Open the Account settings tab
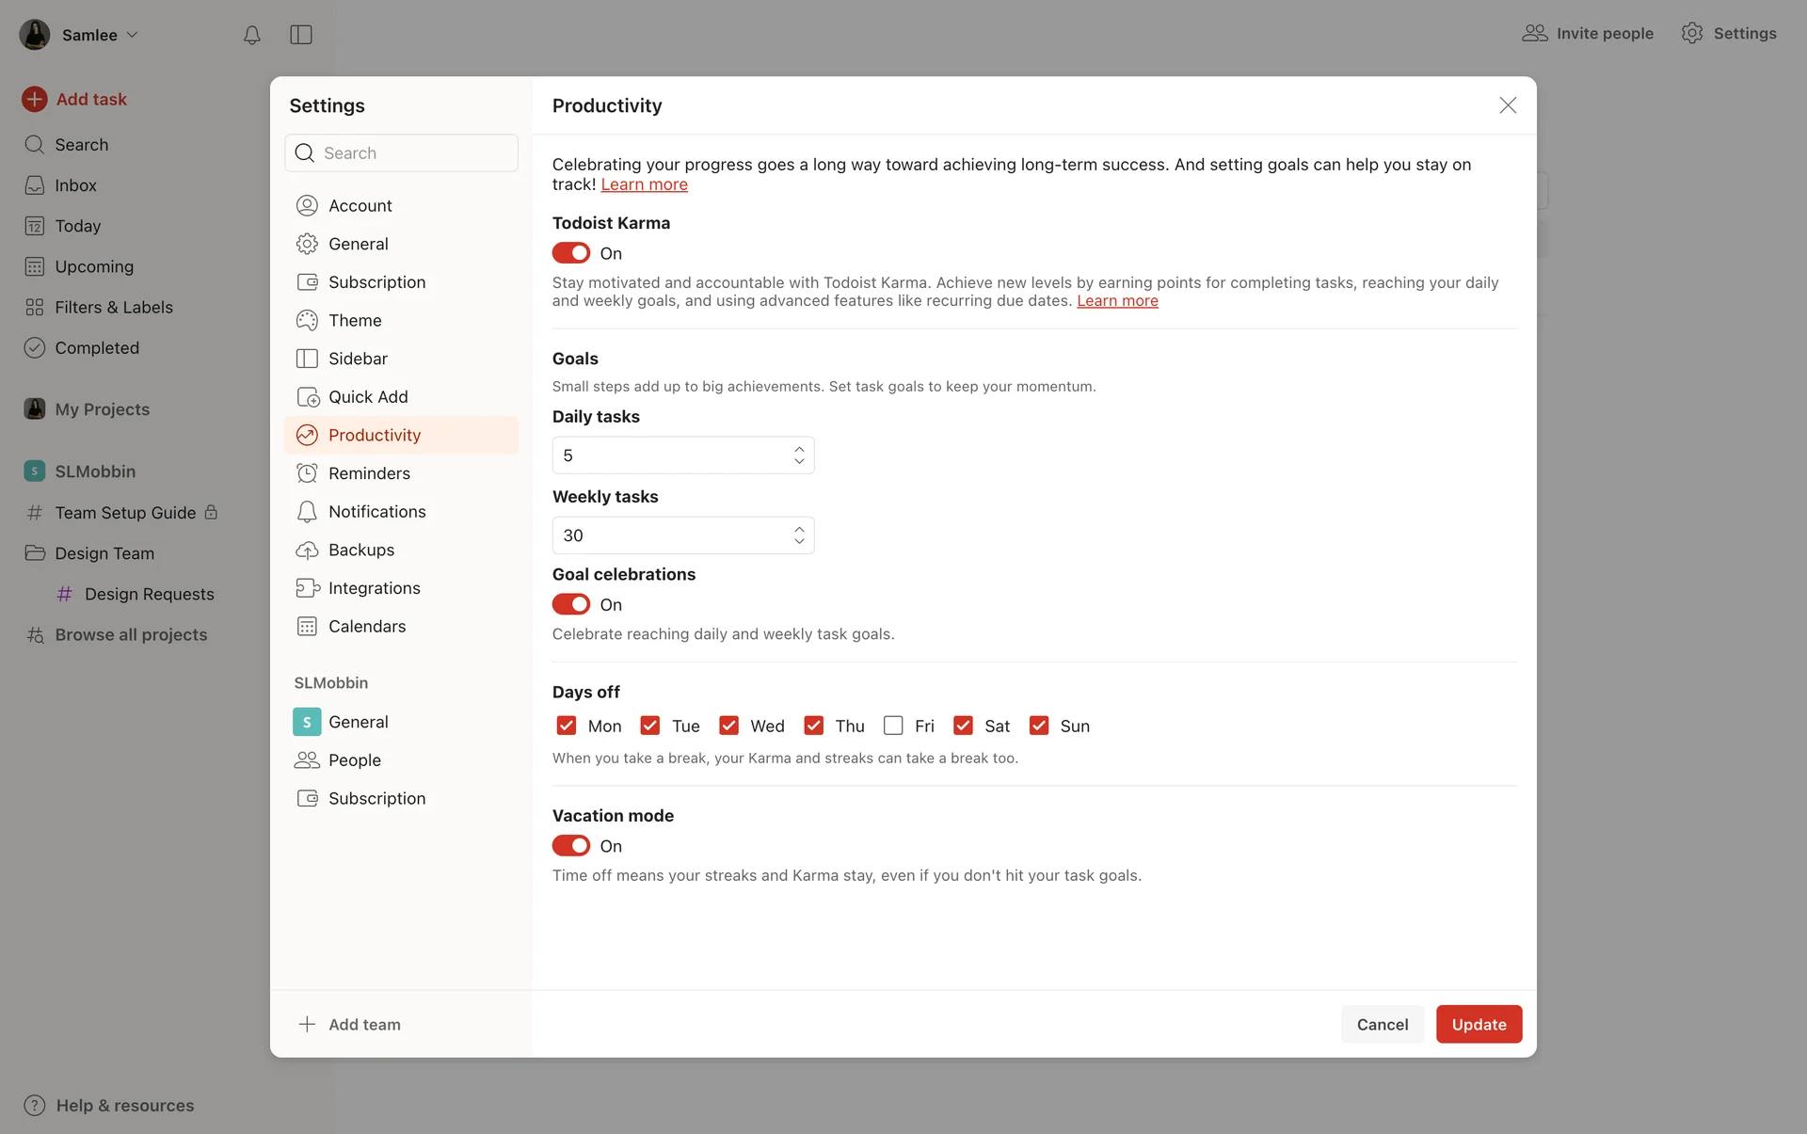The height and width of the screenshot is (1134, 1807). [x=360, y=205]
